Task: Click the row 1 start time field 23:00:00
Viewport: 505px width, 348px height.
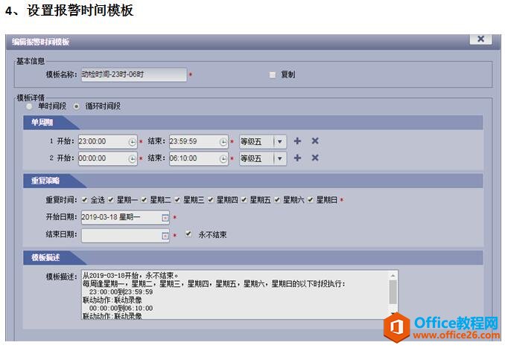Action: point(108,141)
